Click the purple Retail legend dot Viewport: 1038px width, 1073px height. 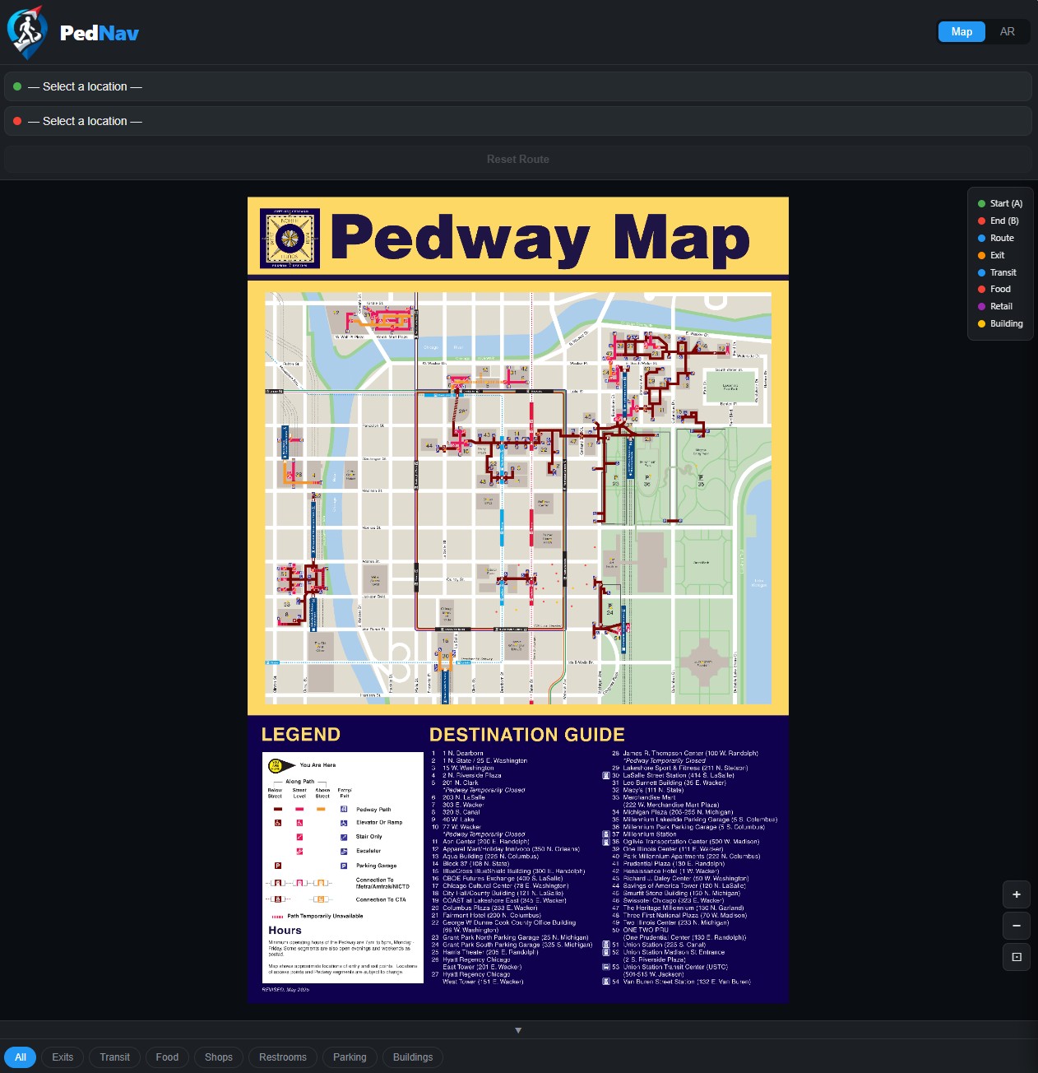point(981,307)
